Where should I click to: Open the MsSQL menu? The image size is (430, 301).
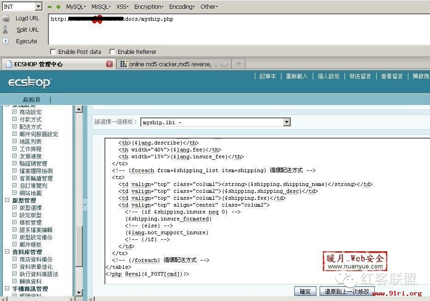pos(101,6)
